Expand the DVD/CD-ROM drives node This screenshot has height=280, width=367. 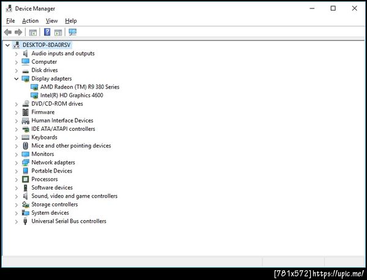(x=16, y=104)
